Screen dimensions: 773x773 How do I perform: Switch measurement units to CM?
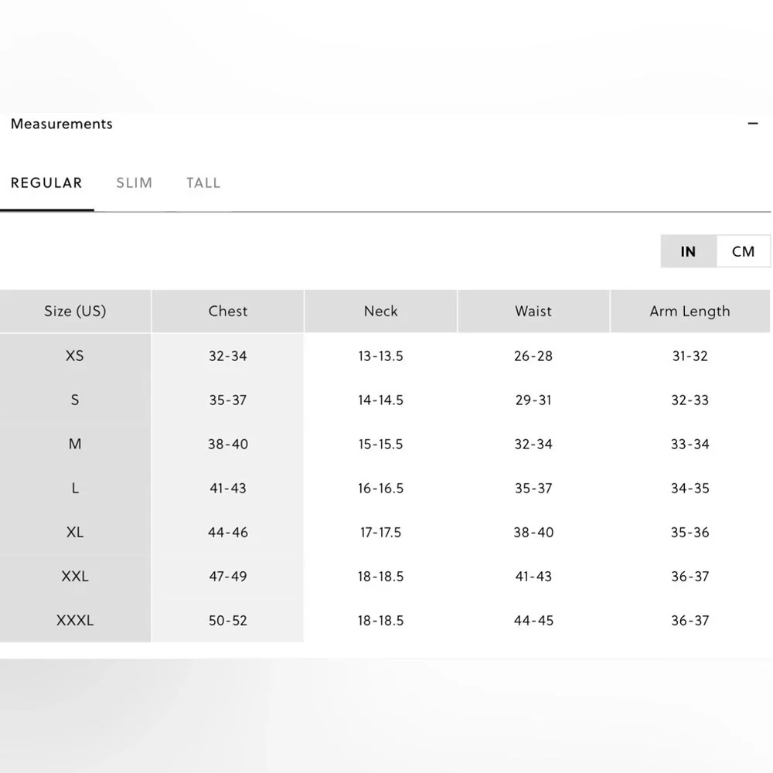pyautogui.click(x=743, y=251)
